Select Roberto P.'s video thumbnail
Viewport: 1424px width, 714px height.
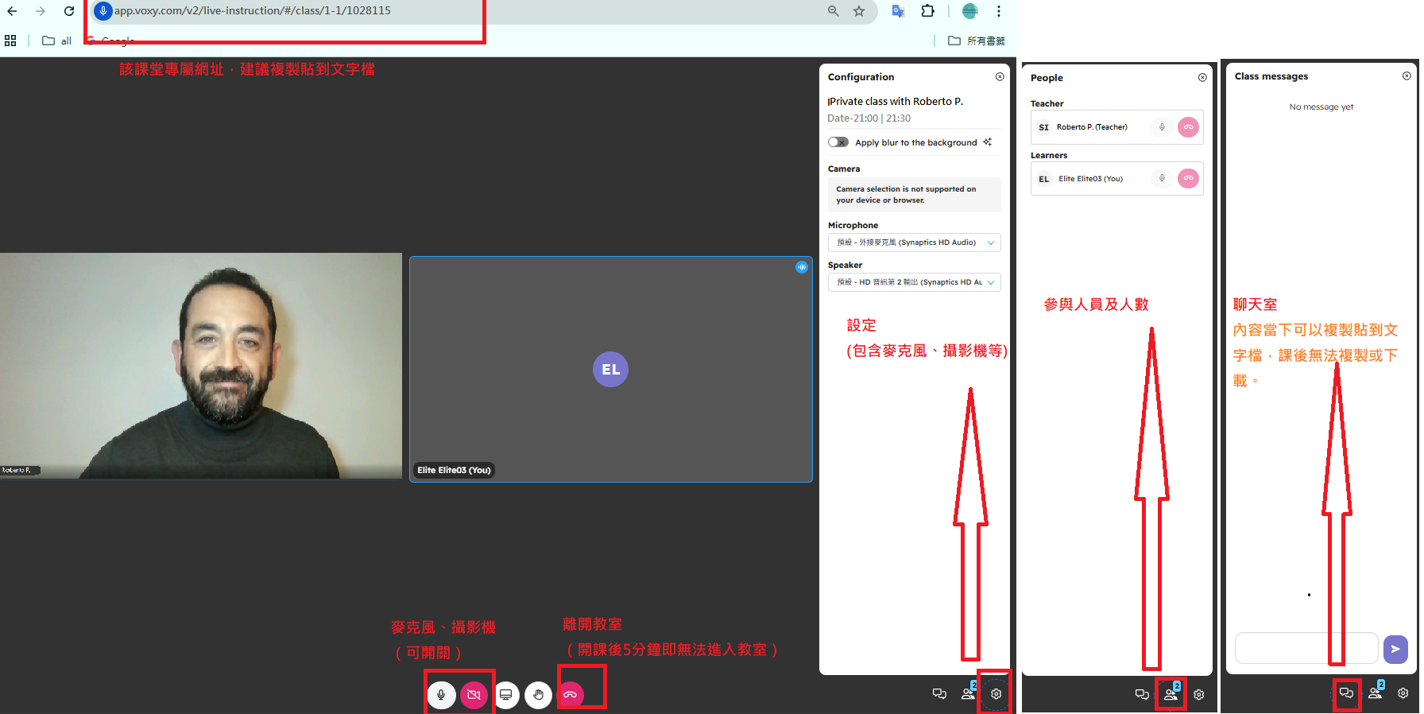(201, 366)
